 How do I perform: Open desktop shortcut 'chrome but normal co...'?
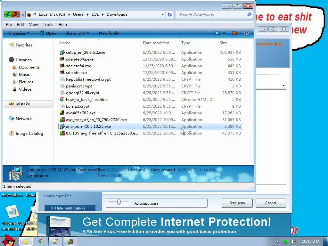pos(12,217)
